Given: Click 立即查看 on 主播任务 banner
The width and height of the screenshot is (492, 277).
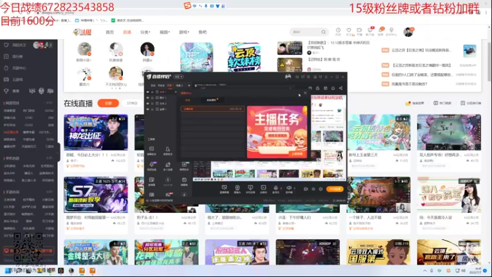Looking at the screenshot, I should 297,153.
